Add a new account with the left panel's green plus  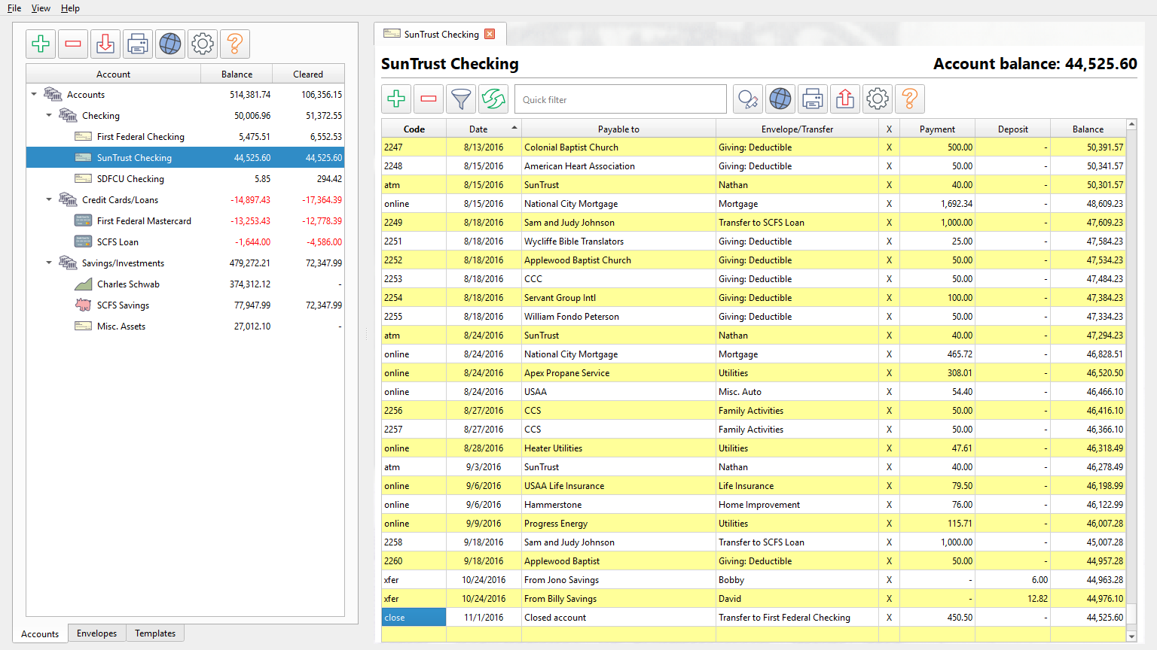(41, 44)
